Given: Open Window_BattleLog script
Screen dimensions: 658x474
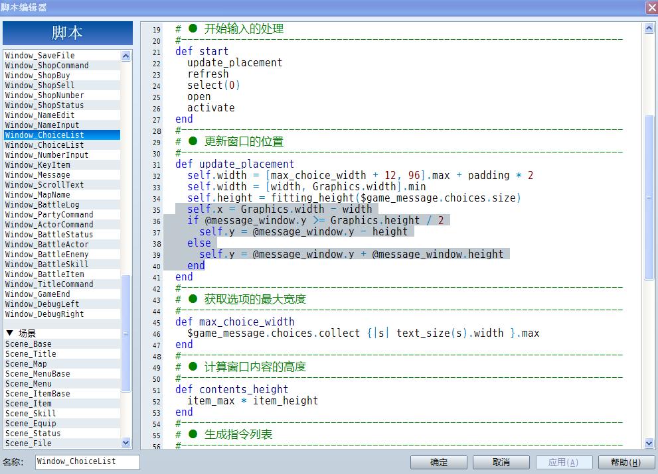Looking at the screenshot, I should coord(62,205).
